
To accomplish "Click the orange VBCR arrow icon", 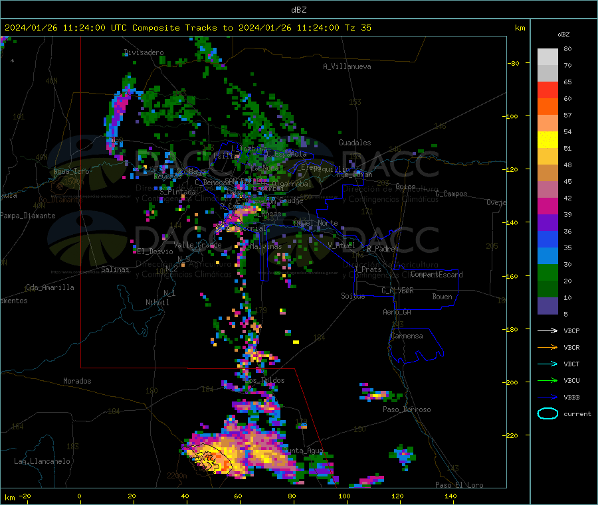I will [x=548, y=347].
